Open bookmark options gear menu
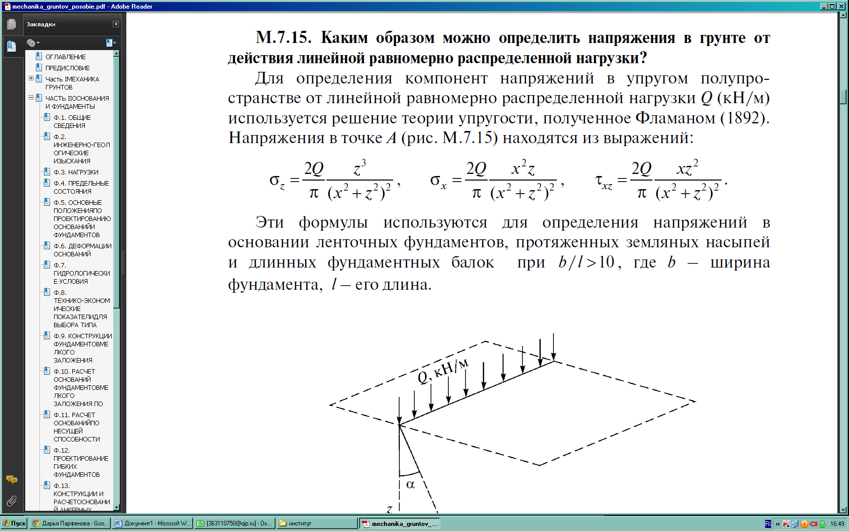 click(32, 43)
